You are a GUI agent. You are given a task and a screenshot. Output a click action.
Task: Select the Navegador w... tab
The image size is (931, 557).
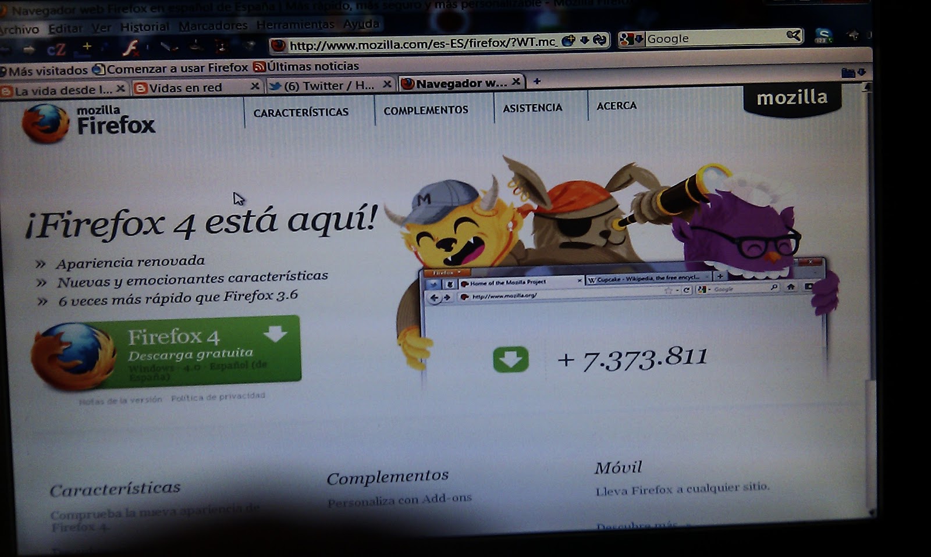(461, 83)
